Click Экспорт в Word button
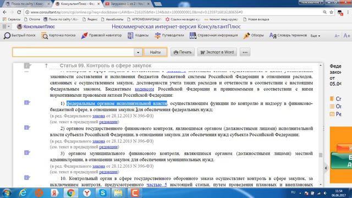352x198 pixels. 217,52
